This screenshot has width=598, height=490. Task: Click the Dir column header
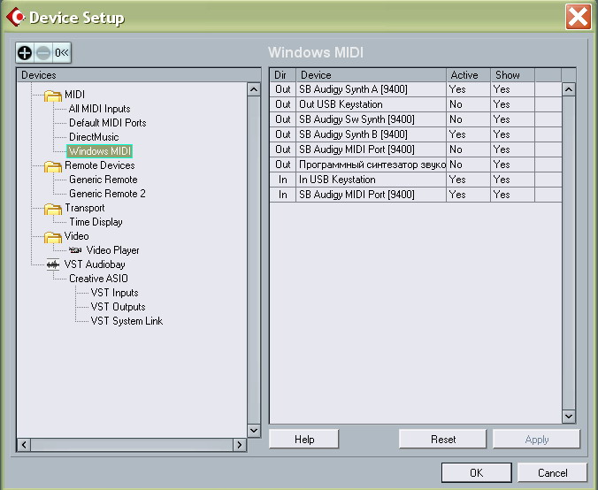click(282, 75)
